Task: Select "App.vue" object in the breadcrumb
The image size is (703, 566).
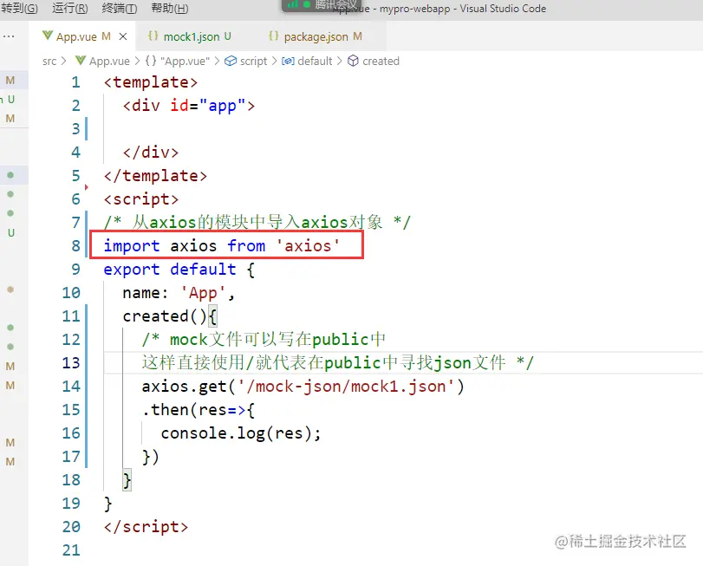Action: (x=185, y=61)
